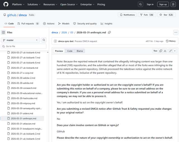Select 2026-03-31-anthropic.md in file tree
This screenshot has height=142, width=179.
tap(22, 119)
